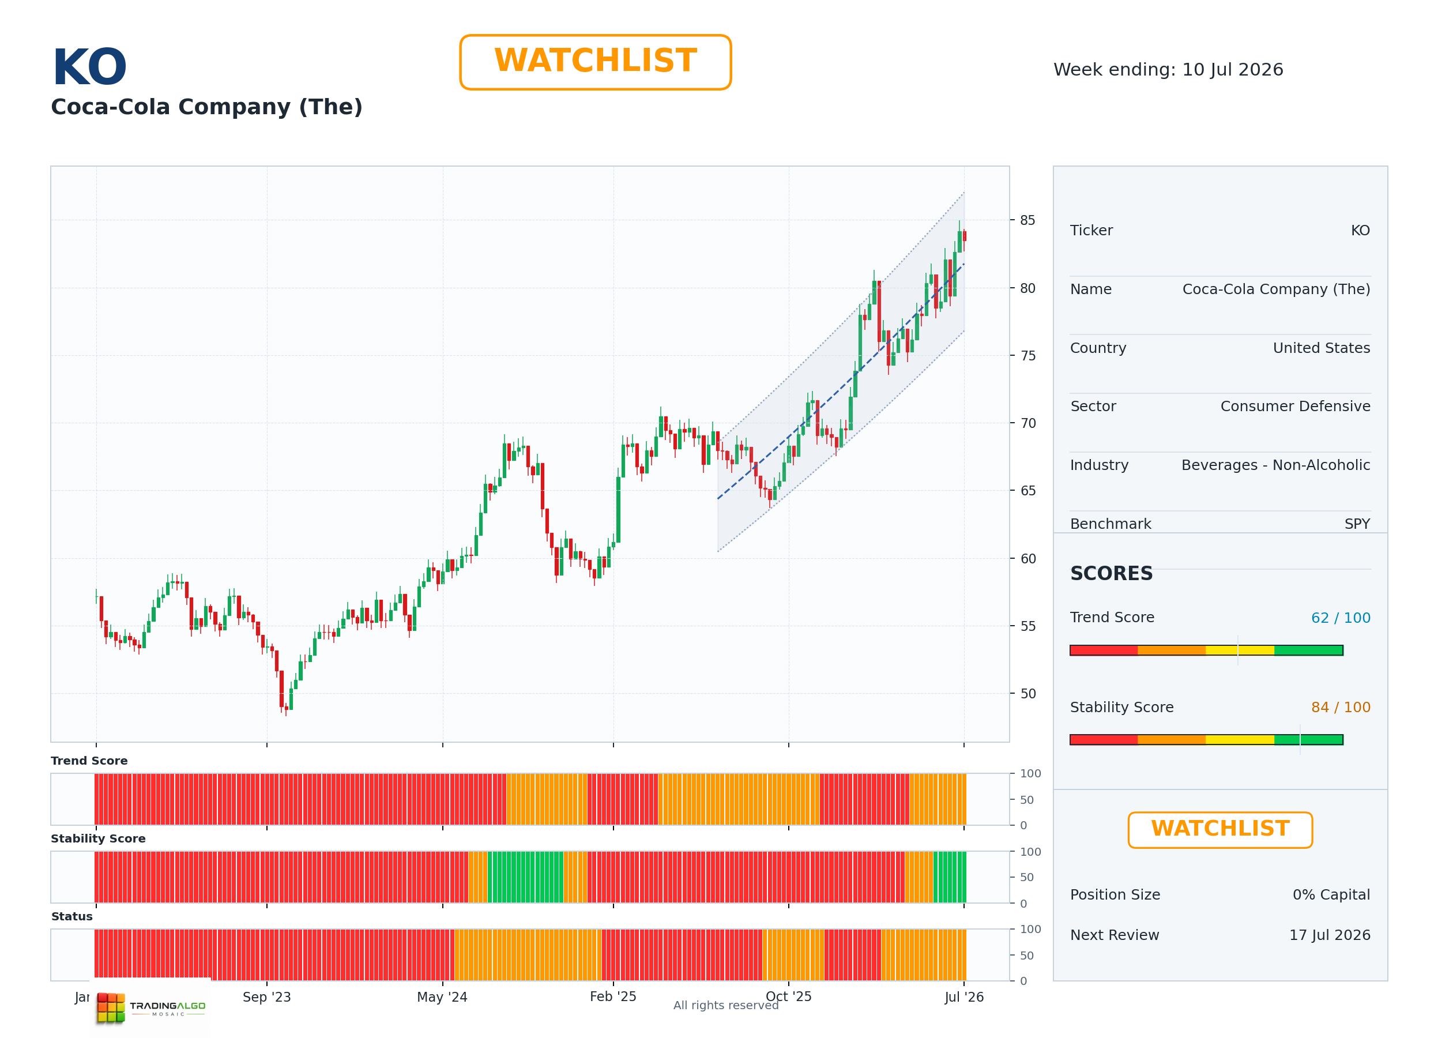Click the Position Size 0% Capital value
Image resolution: width=1453 pixels, height=1038 pixels.
click(1331, 895)
